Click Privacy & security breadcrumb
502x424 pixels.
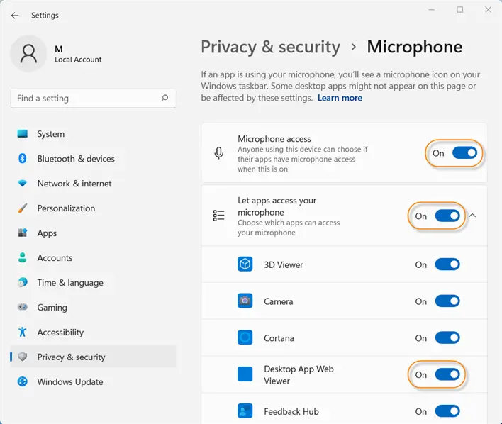[x=271, y=47]
